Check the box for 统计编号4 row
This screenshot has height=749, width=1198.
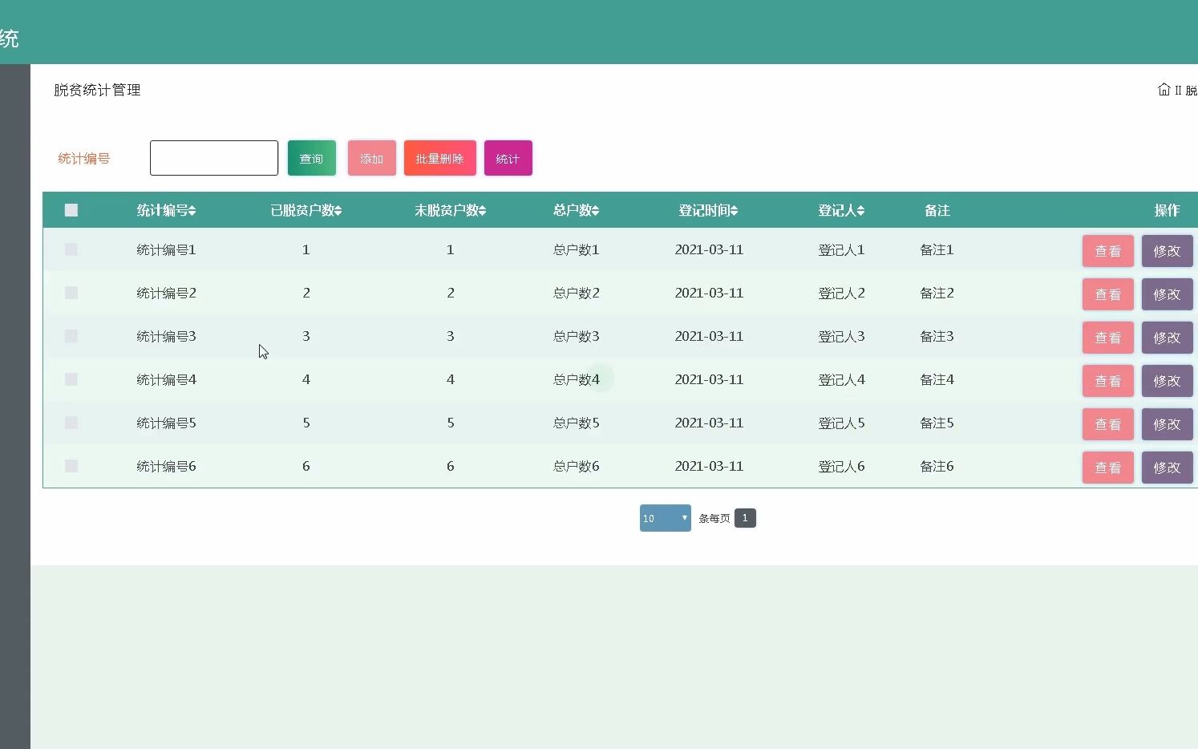coord(71,379)
